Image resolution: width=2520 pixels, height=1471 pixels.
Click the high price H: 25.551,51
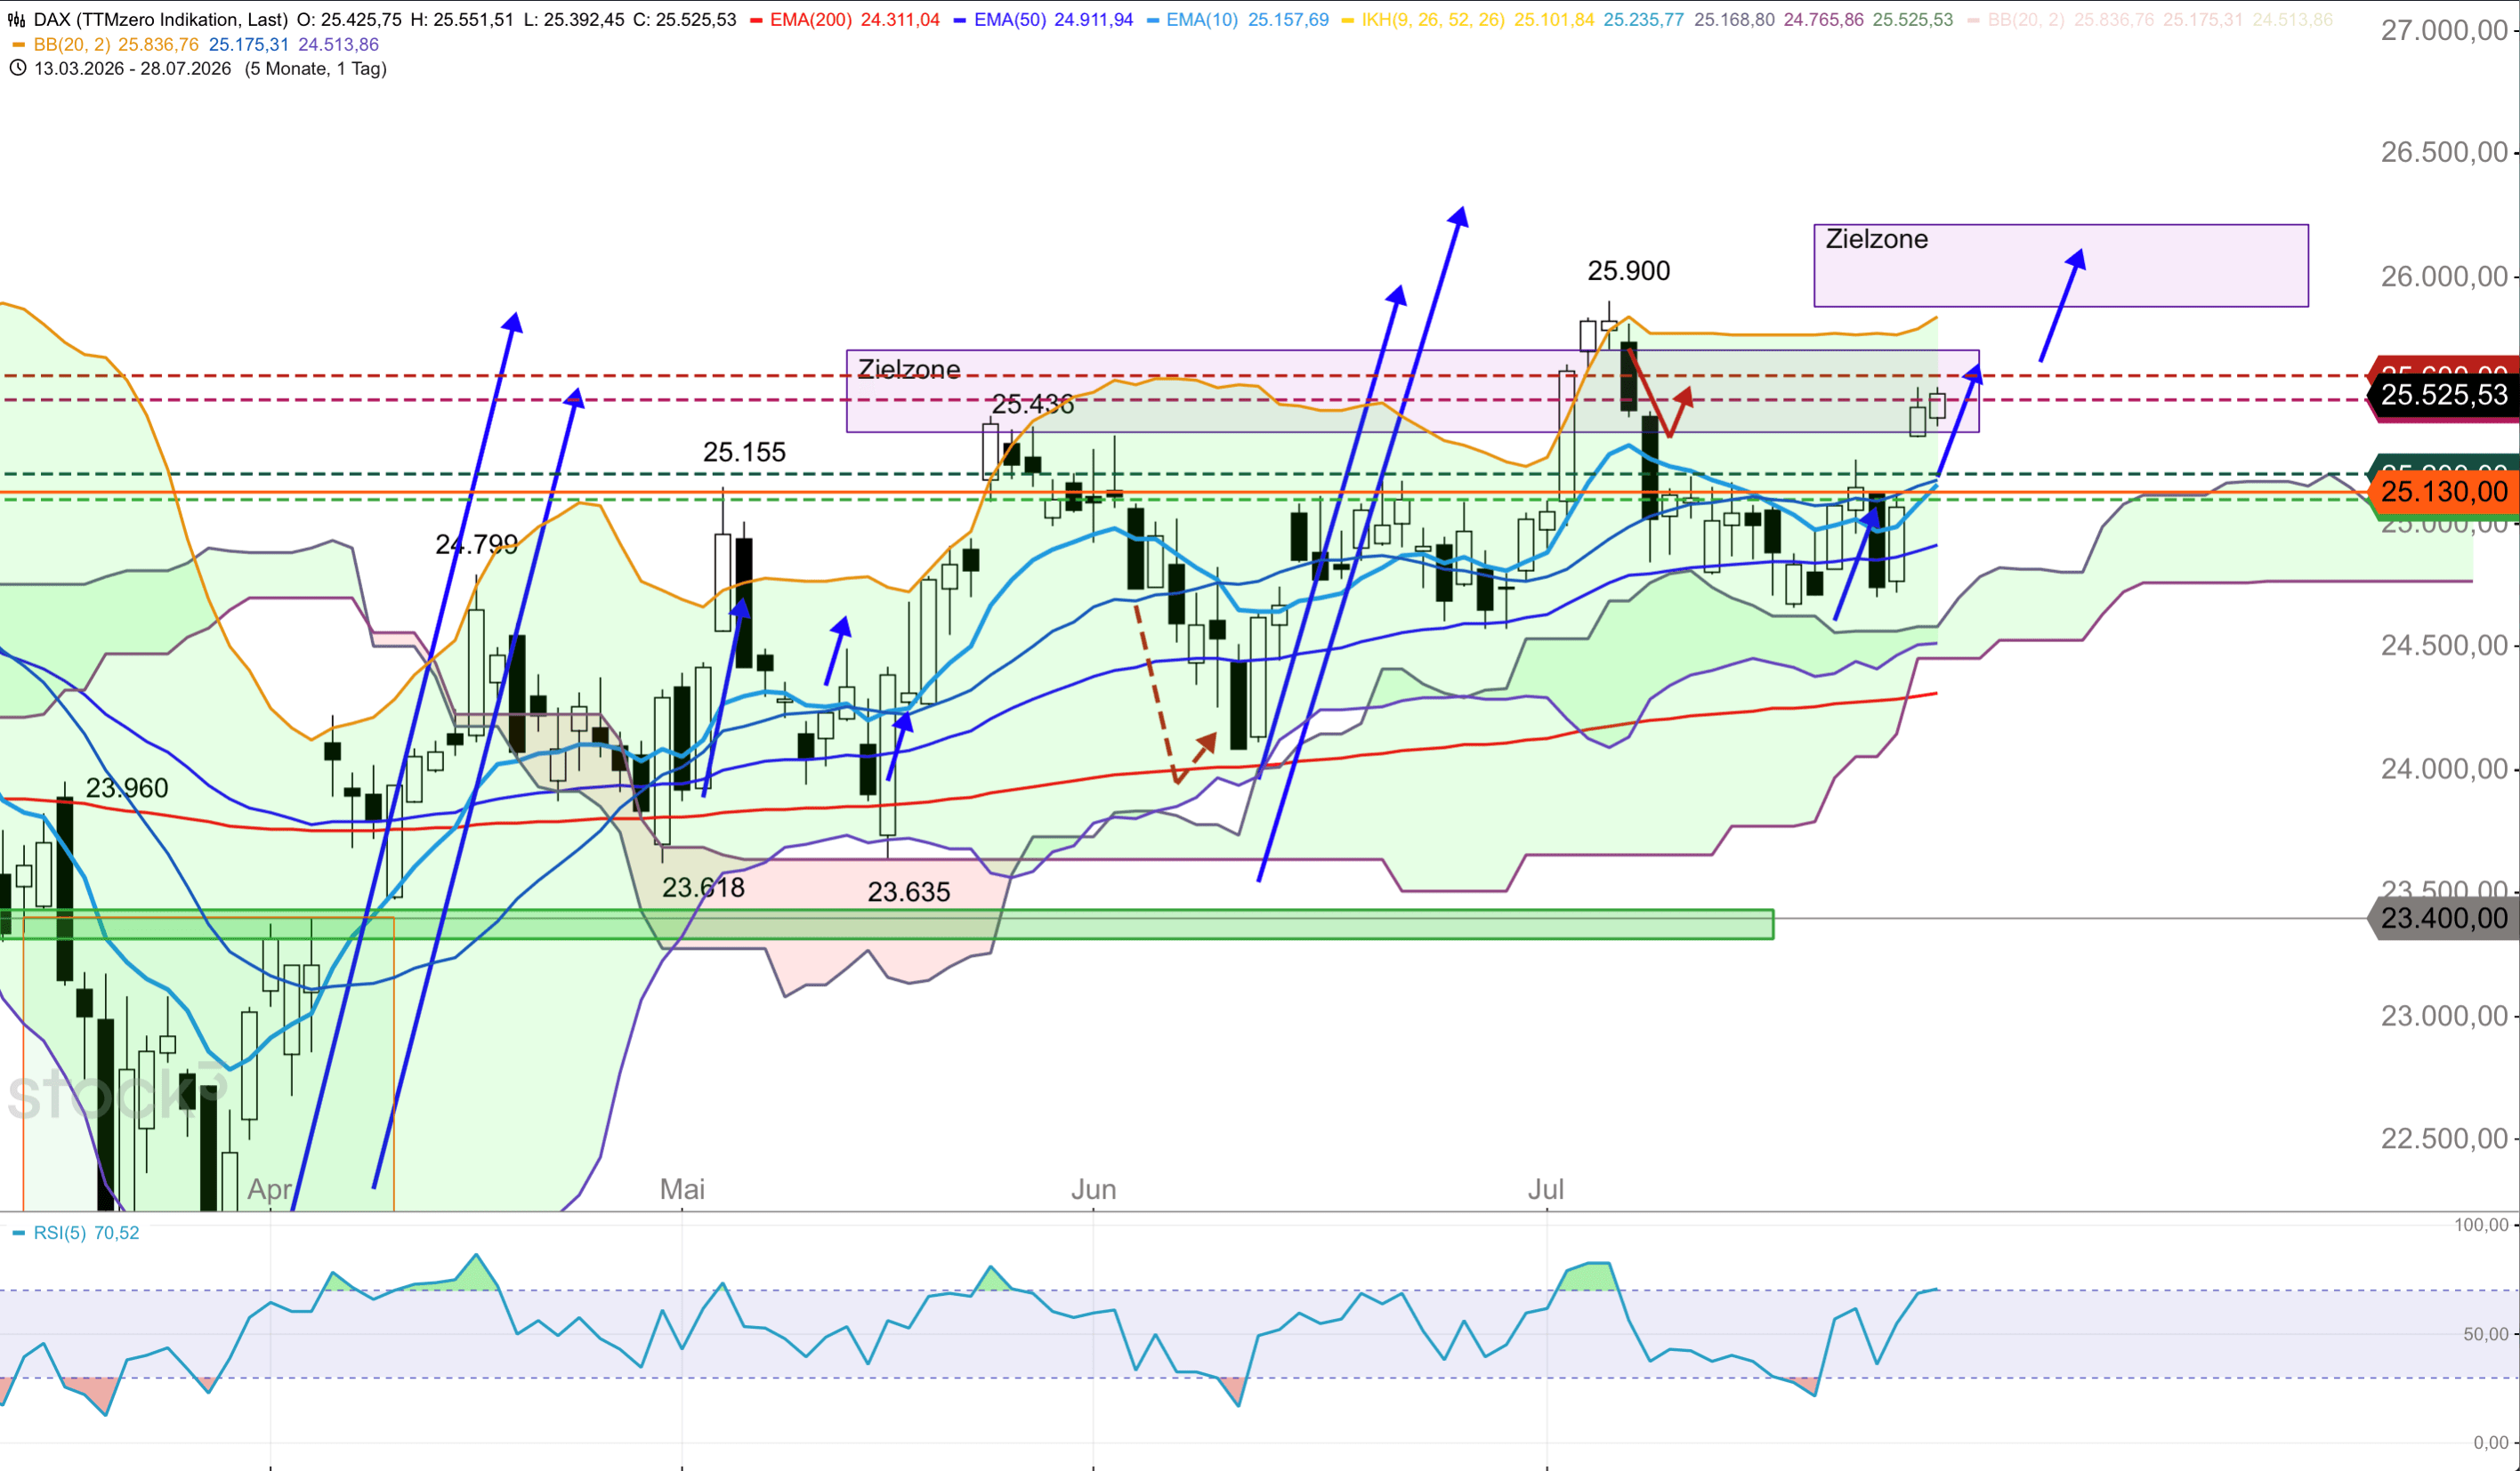(463, 20)
